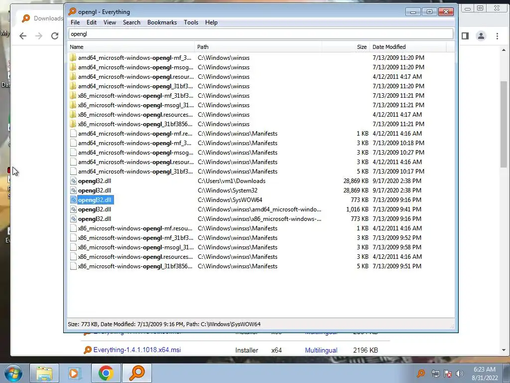Toggle Chrome side panel icon
This screenshot has width=510, height=383.
[x=465, y=36]
